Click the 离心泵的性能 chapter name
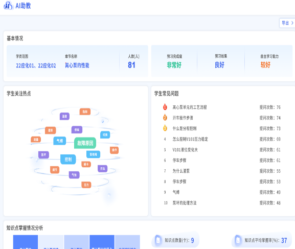 click(x=77, y=65)
